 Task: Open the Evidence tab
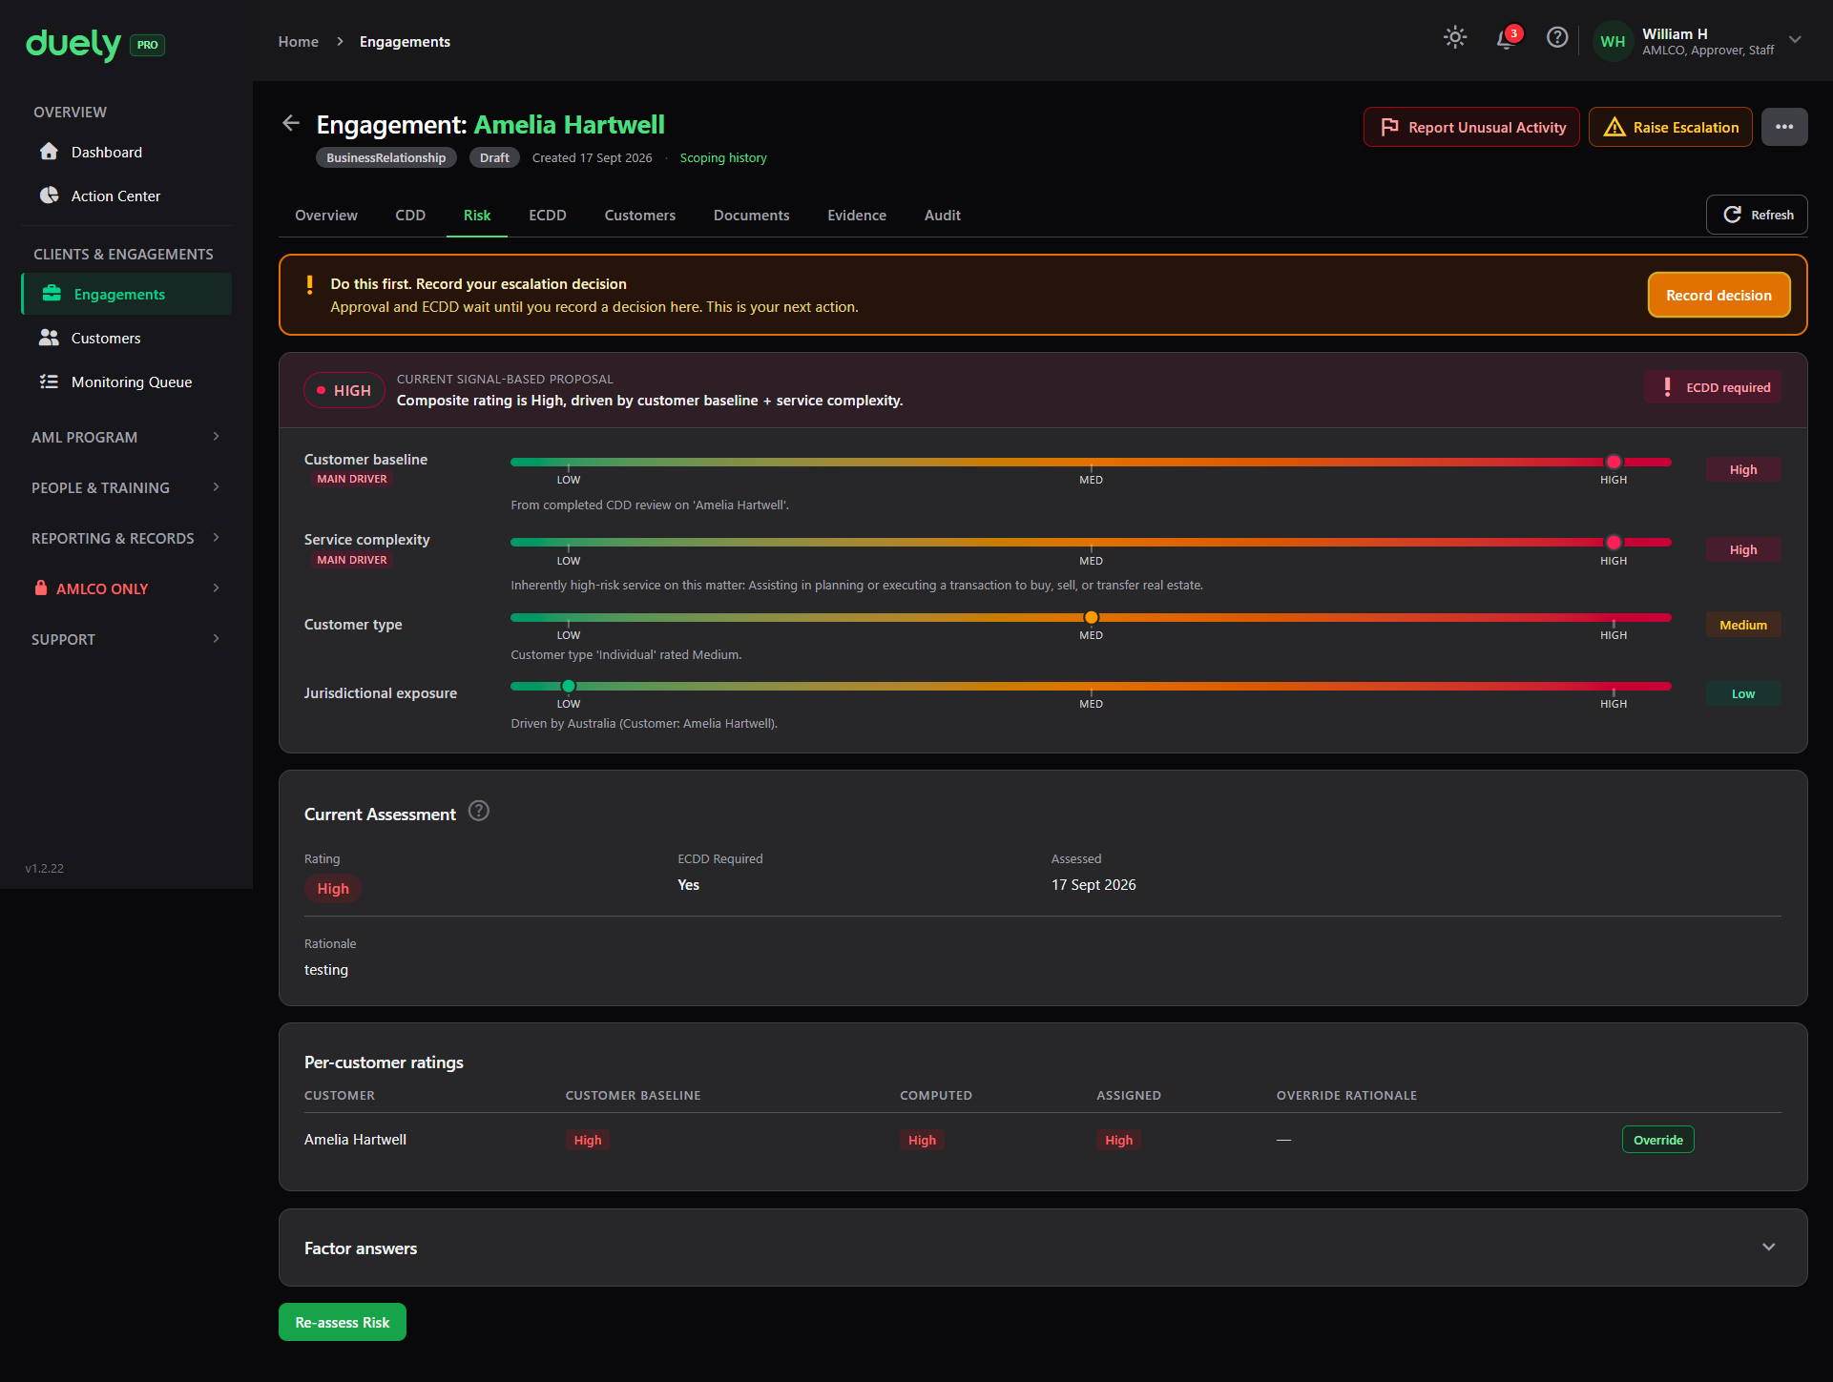(857, 216)
